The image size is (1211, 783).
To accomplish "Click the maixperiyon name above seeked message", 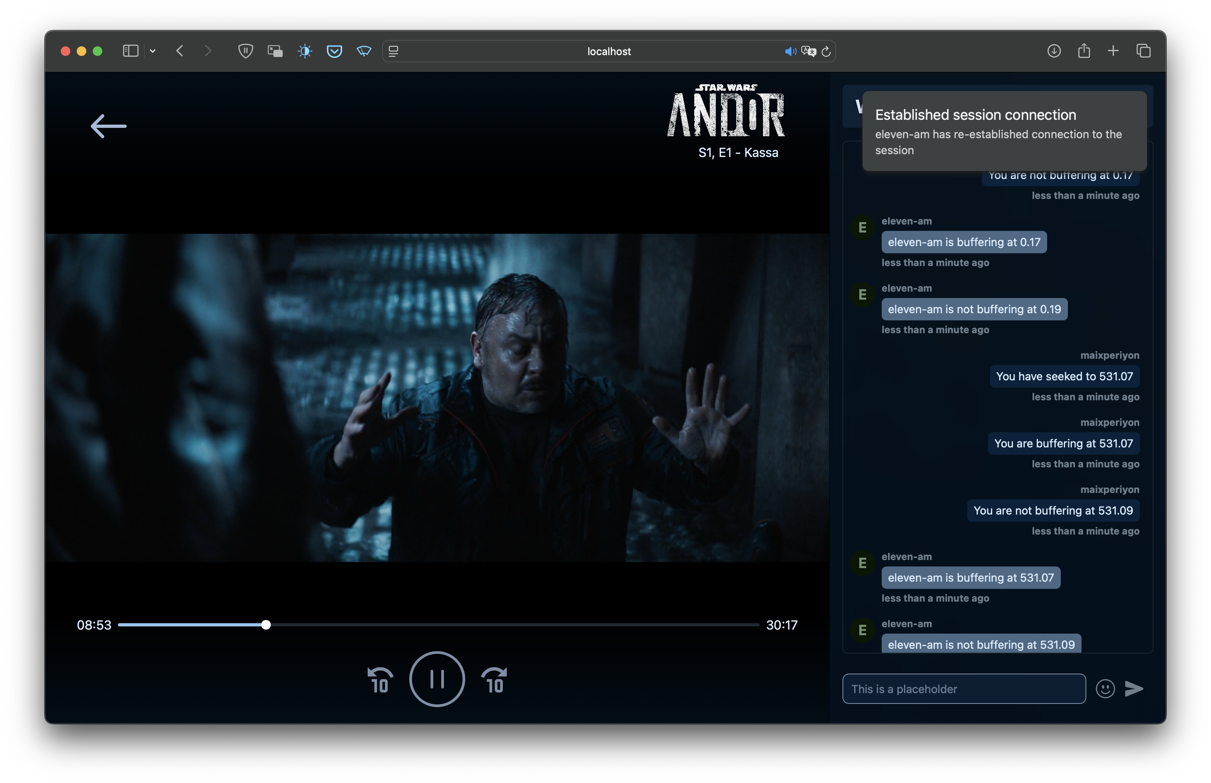I will click(x=1109, y=355).
